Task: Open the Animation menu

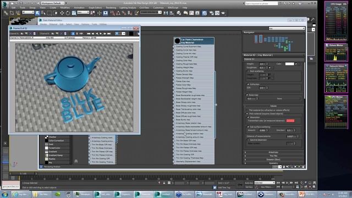Action: [x=79, y=8]
